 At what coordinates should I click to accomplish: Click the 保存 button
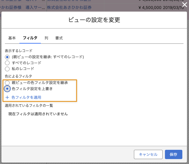coord(174,154)
